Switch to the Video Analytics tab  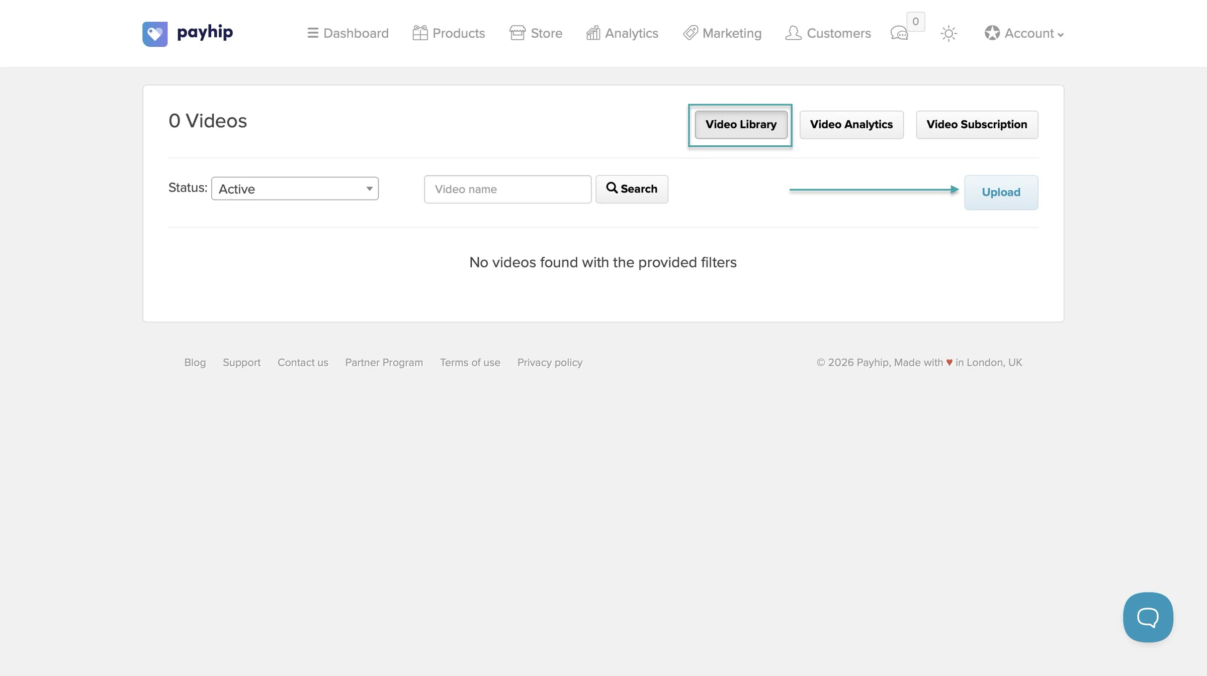click(851, 125)
